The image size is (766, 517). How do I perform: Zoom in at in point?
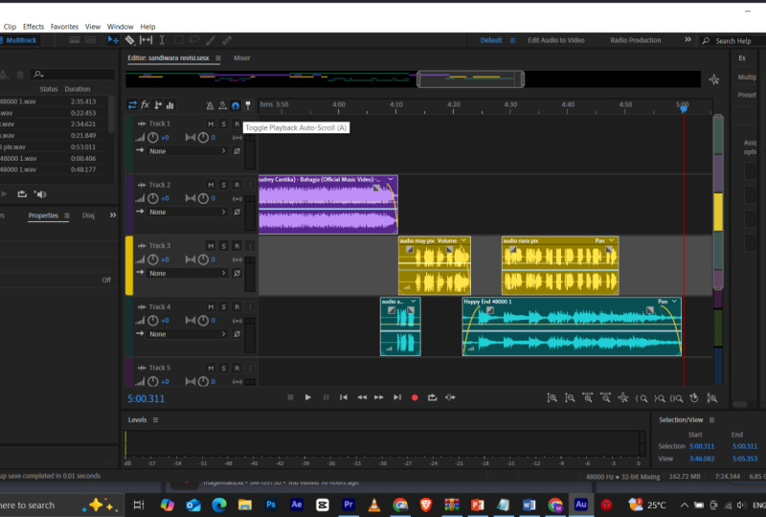click(642, 398)
